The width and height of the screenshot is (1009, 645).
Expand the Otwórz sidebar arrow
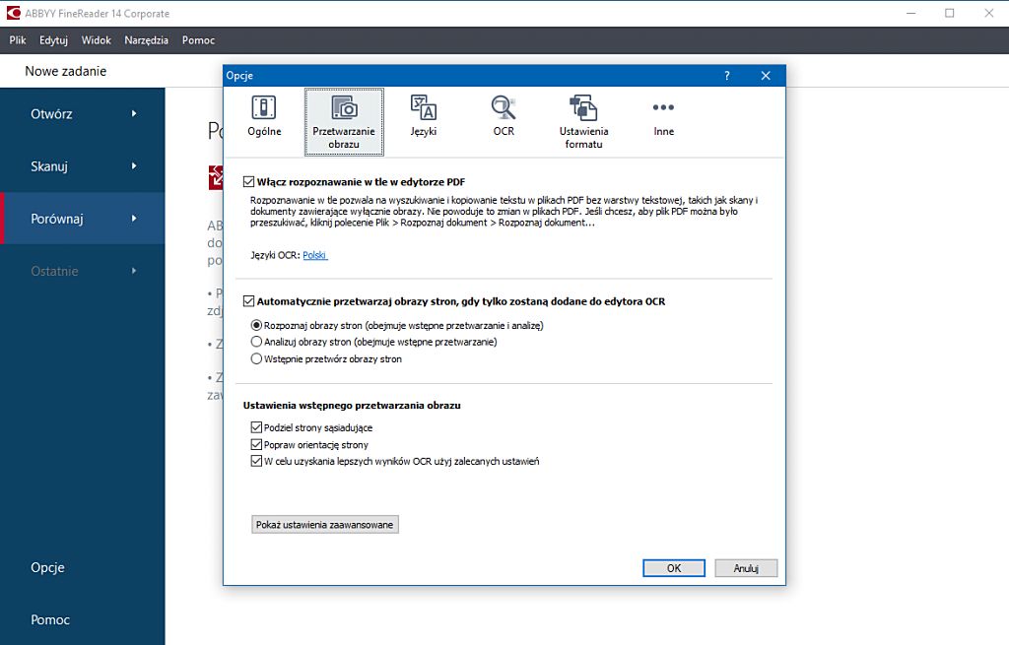point(134,114)
